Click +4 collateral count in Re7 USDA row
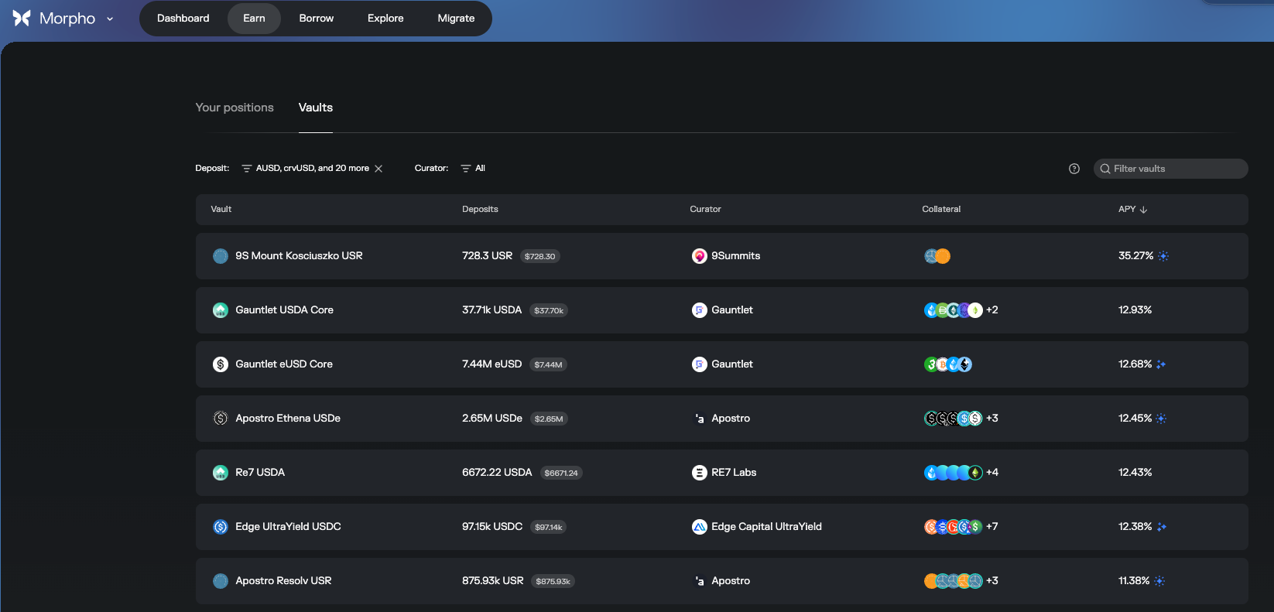 [x=992, y=473]
